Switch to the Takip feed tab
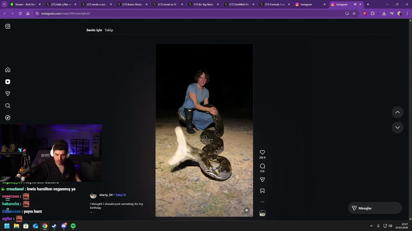The width and height of the screenshot is (412, 231). (109, 30)
